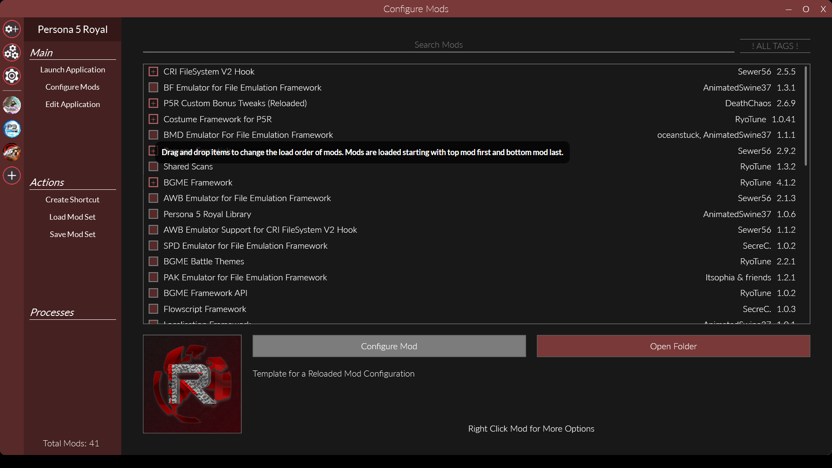Click the plus circle to add application

pyautogui.click(x=12, y=175)
